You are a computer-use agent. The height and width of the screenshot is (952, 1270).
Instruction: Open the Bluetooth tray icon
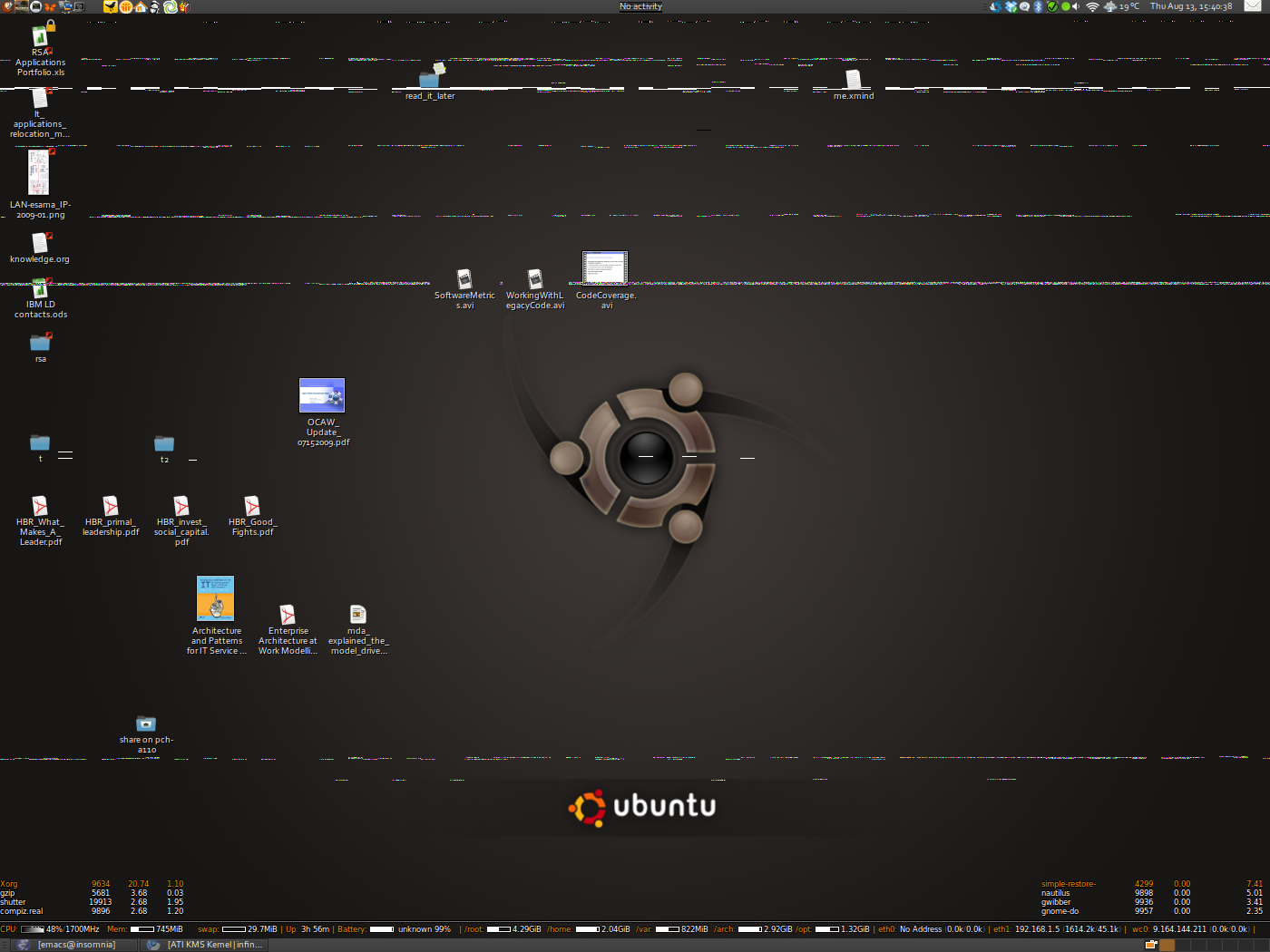point(1038,6)
